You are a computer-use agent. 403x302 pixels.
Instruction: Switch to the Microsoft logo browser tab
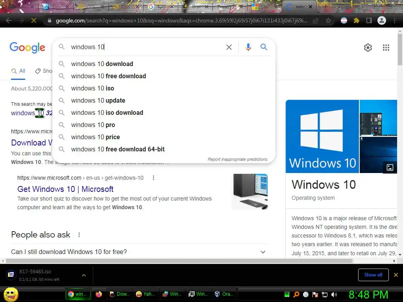[265, 7]
